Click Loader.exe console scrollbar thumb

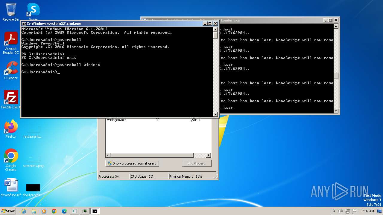click(336, 76)
